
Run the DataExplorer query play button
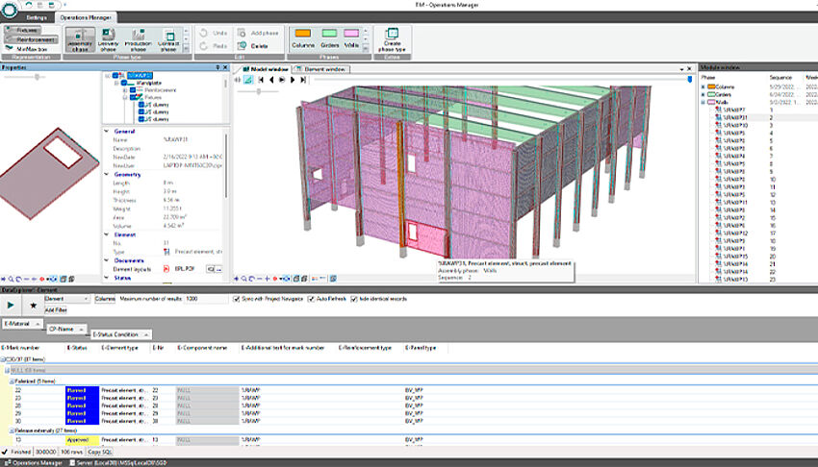click(x=13, y=305)
